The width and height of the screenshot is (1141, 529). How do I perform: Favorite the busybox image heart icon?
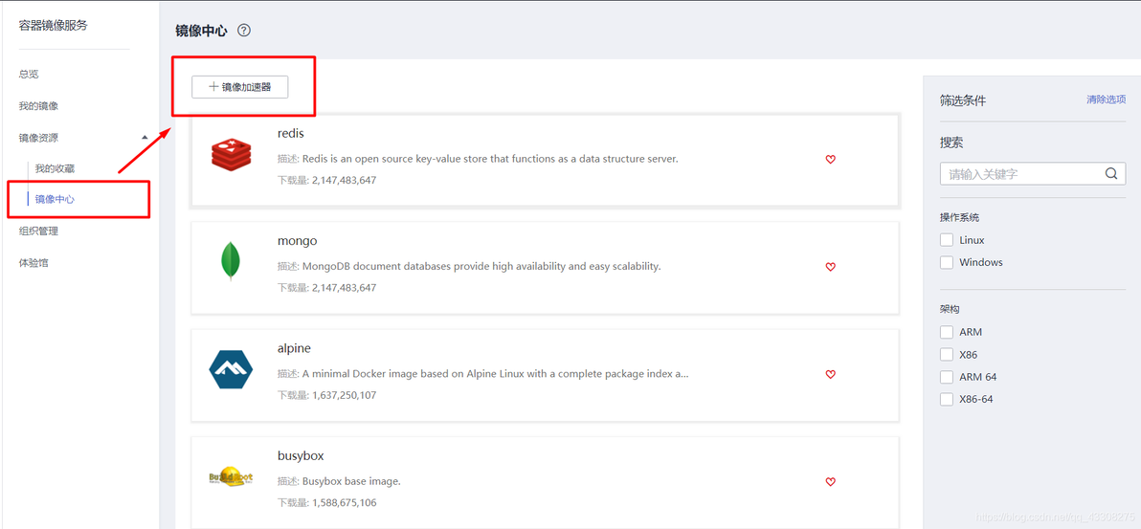830,482
